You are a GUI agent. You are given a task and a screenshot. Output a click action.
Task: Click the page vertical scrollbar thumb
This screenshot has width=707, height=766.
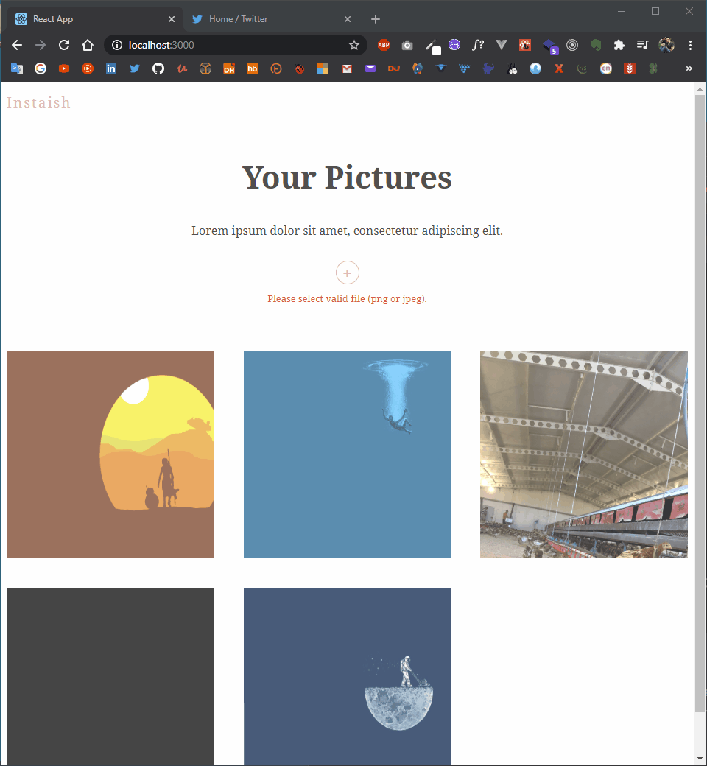point(700,403)
